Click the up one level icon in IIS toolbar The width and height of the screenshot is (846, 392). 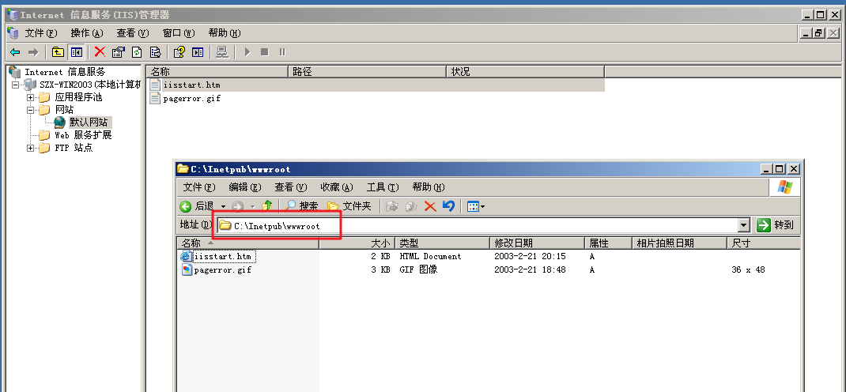(x=58, y=52)
